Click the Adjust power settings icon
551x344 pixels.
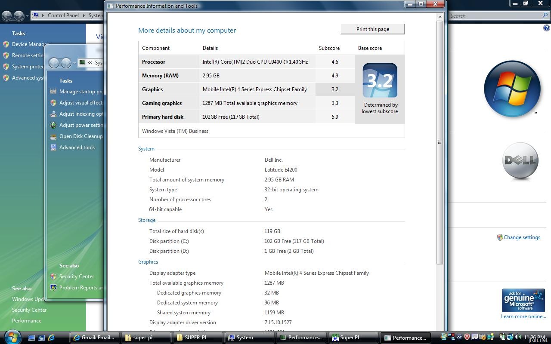click(53, 125)
